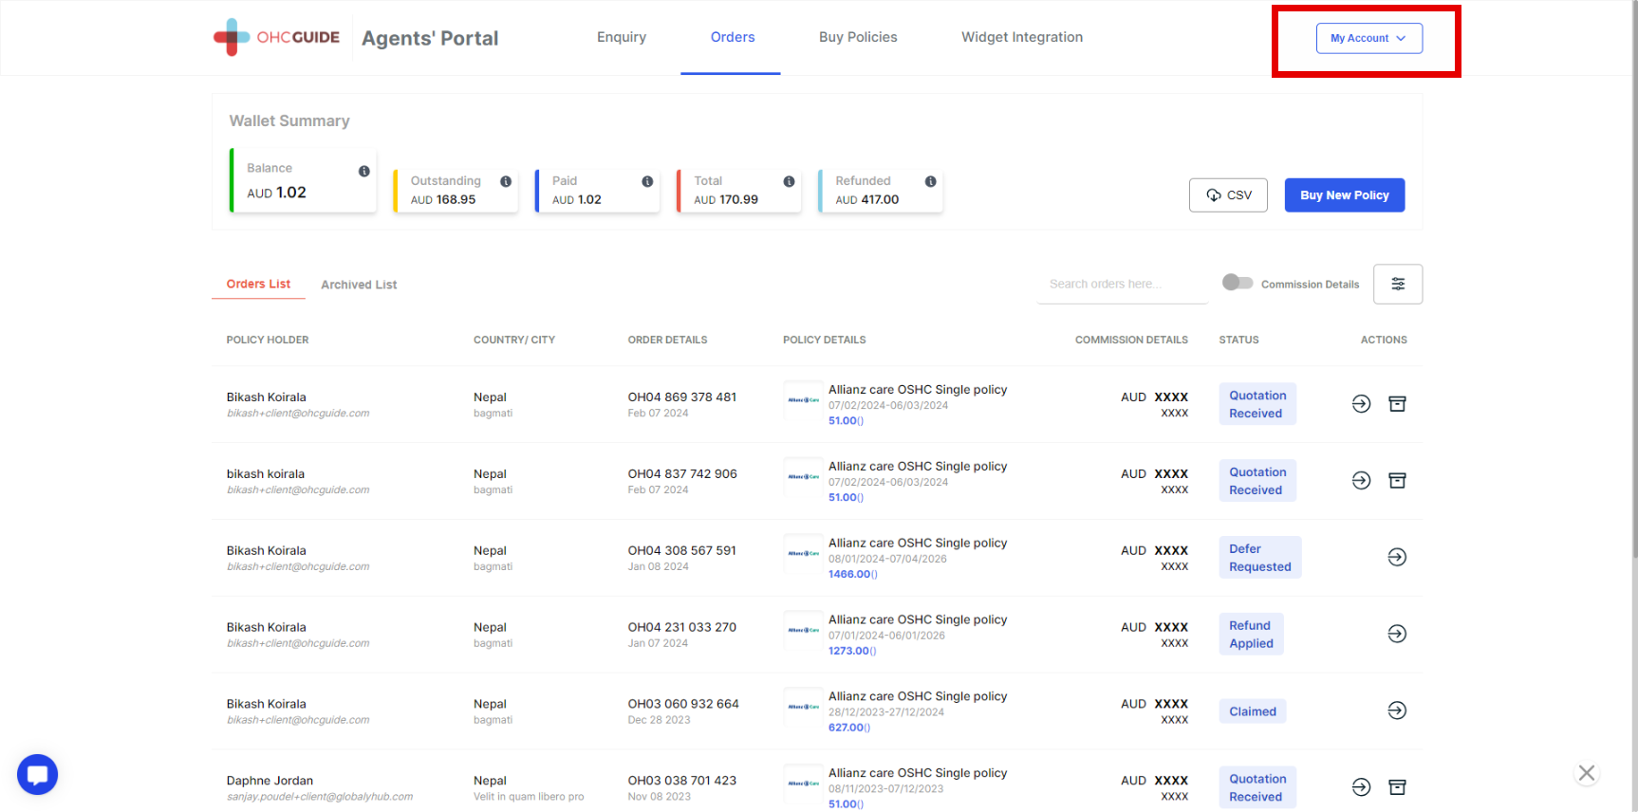1638x812 pixels.
Task: Click the Search orders input field
Action: (1121, 284)
